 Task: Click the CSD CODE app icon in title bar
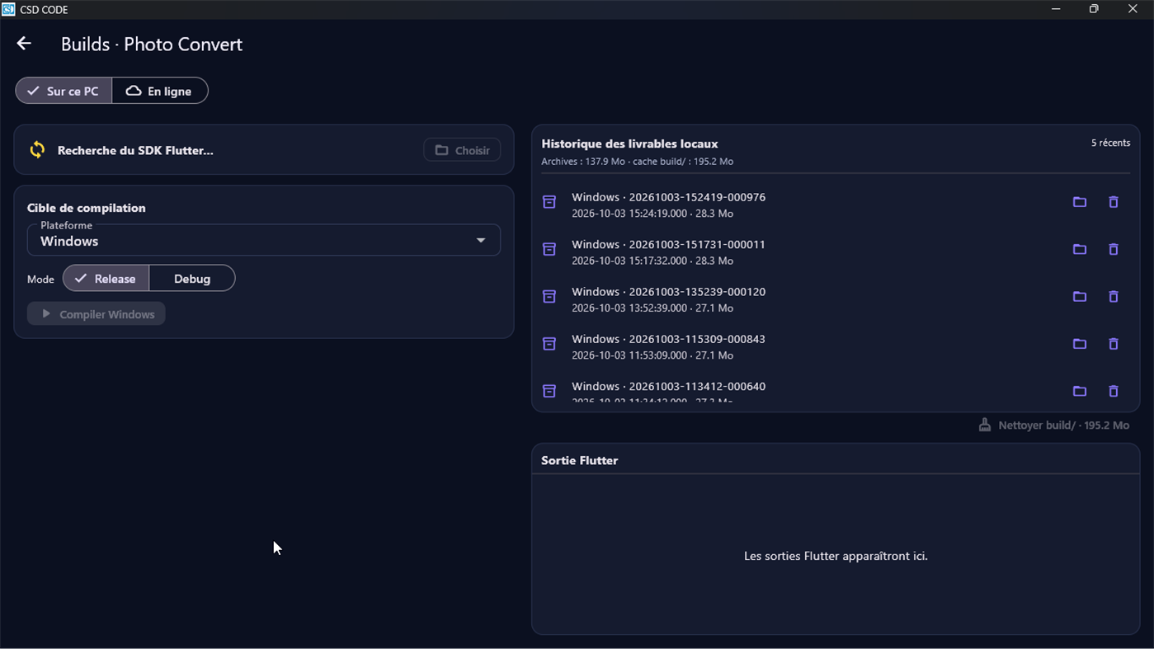tap(8, 9)
